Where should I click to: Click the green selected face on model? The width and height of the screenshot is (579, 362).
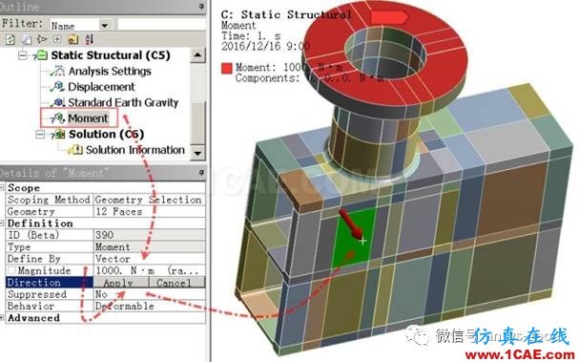tap(353, 239)
